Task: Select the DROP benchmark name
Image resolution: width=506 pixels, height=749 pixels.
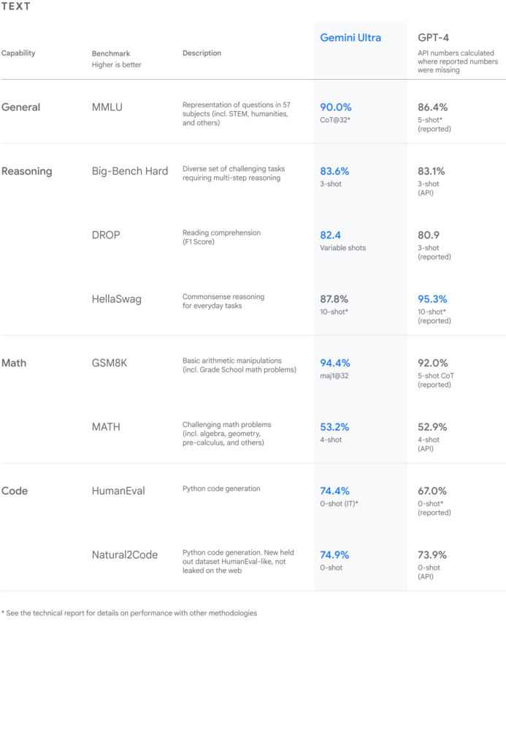Action: [106, 235]
